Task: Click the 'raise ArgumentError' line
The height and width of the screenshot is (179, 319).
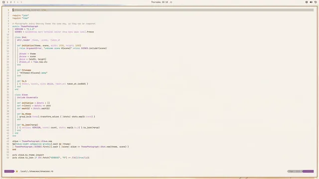Action: [x=63, y=48]
